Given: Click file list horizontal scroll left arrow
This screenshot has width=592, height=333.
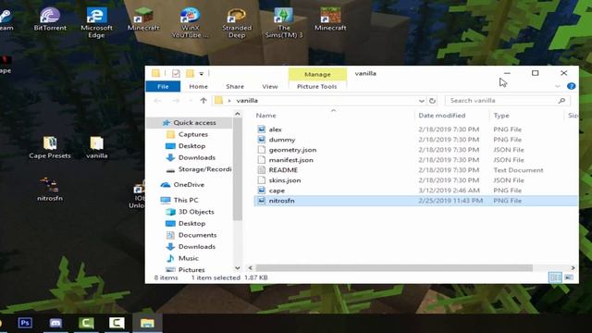Looking at the screenshot, I should click(251, 267).
